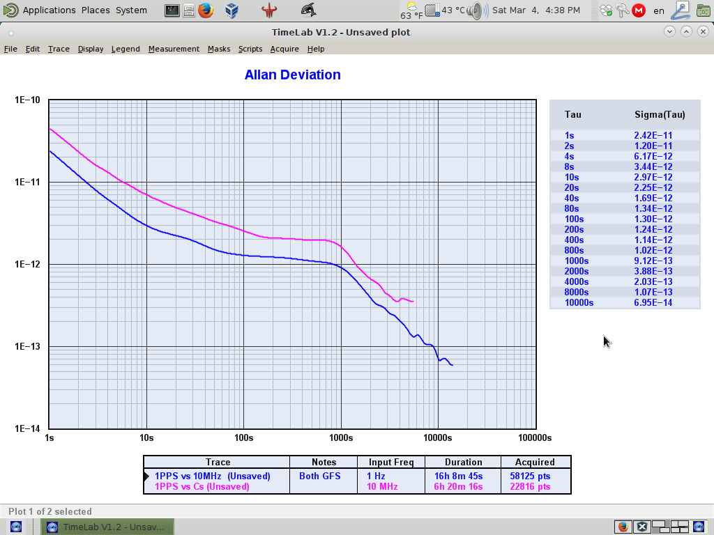Open the Places panel menu

tap(96, 10)
